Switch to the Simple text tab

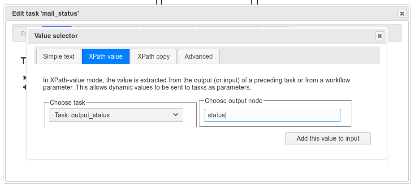click(x=59, y=56)
